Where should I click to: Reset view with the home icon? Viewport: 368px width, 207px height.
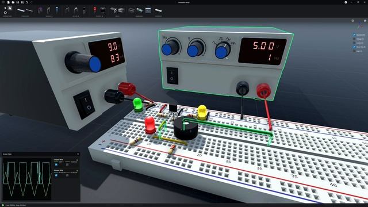click(365, 21)
